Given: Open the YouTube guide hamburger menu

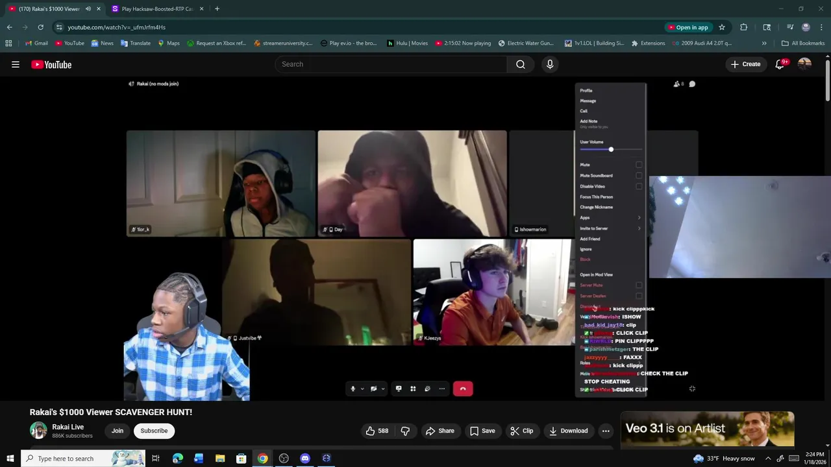Looking at the screenshot, I should 16,64.
